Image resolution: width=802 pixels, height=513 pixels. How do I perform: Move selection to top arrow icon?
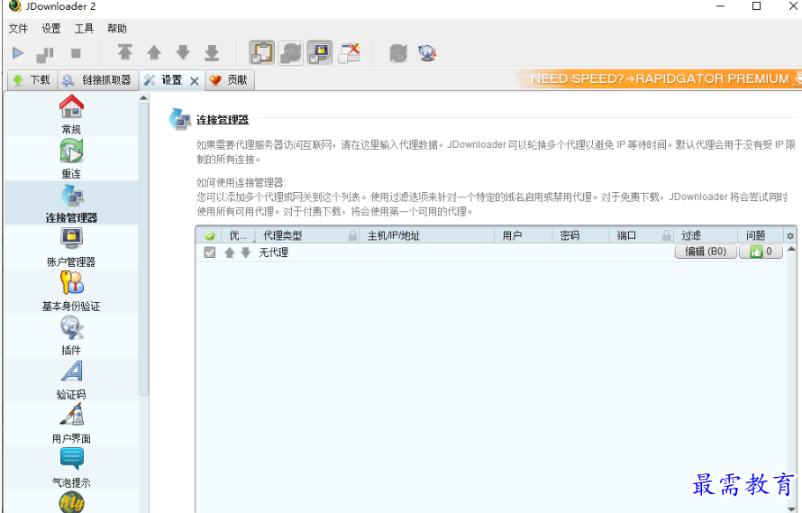point(124,52)
